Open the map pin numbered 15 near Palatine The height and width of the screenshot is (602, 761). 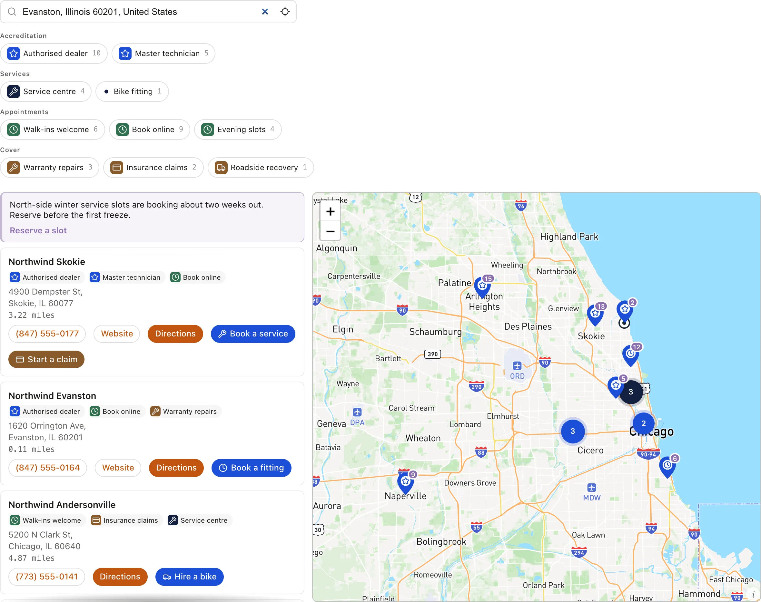[x=482, y=287]
